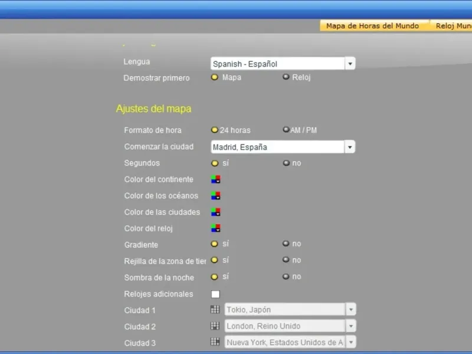Choose the 24 horas time format
The width and height of the screenshot is (472, 354).
coord(214,130)
